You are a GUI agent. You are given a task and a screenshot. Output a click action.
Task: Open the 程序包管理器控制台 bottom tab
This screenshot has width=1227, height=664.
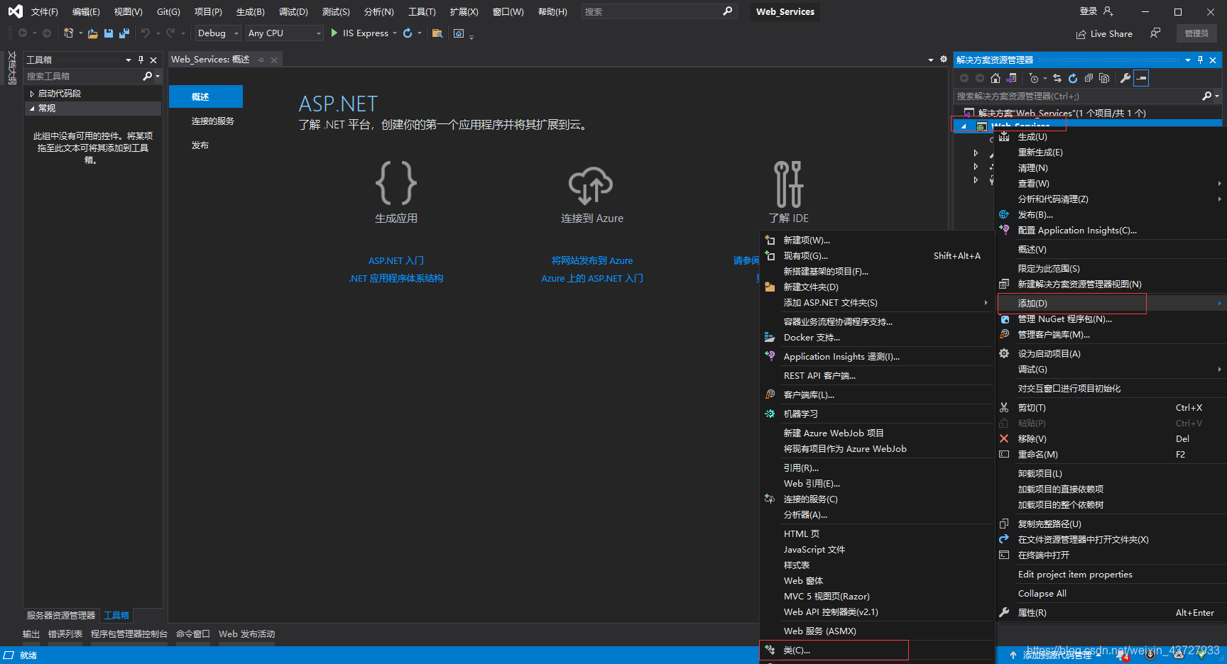pos(129,633)
